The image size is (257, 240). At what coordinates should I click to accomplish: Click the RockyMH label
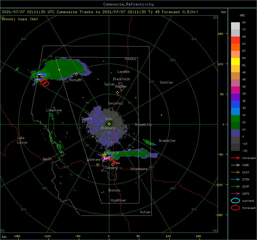(75, 80)
